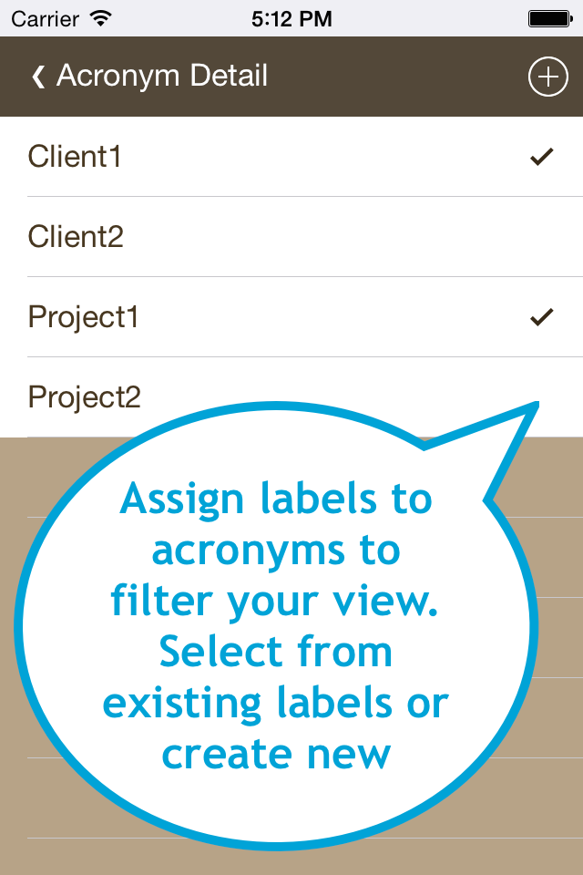Click the back chevron arrow

pyautogui.click(x=37, y=77)
